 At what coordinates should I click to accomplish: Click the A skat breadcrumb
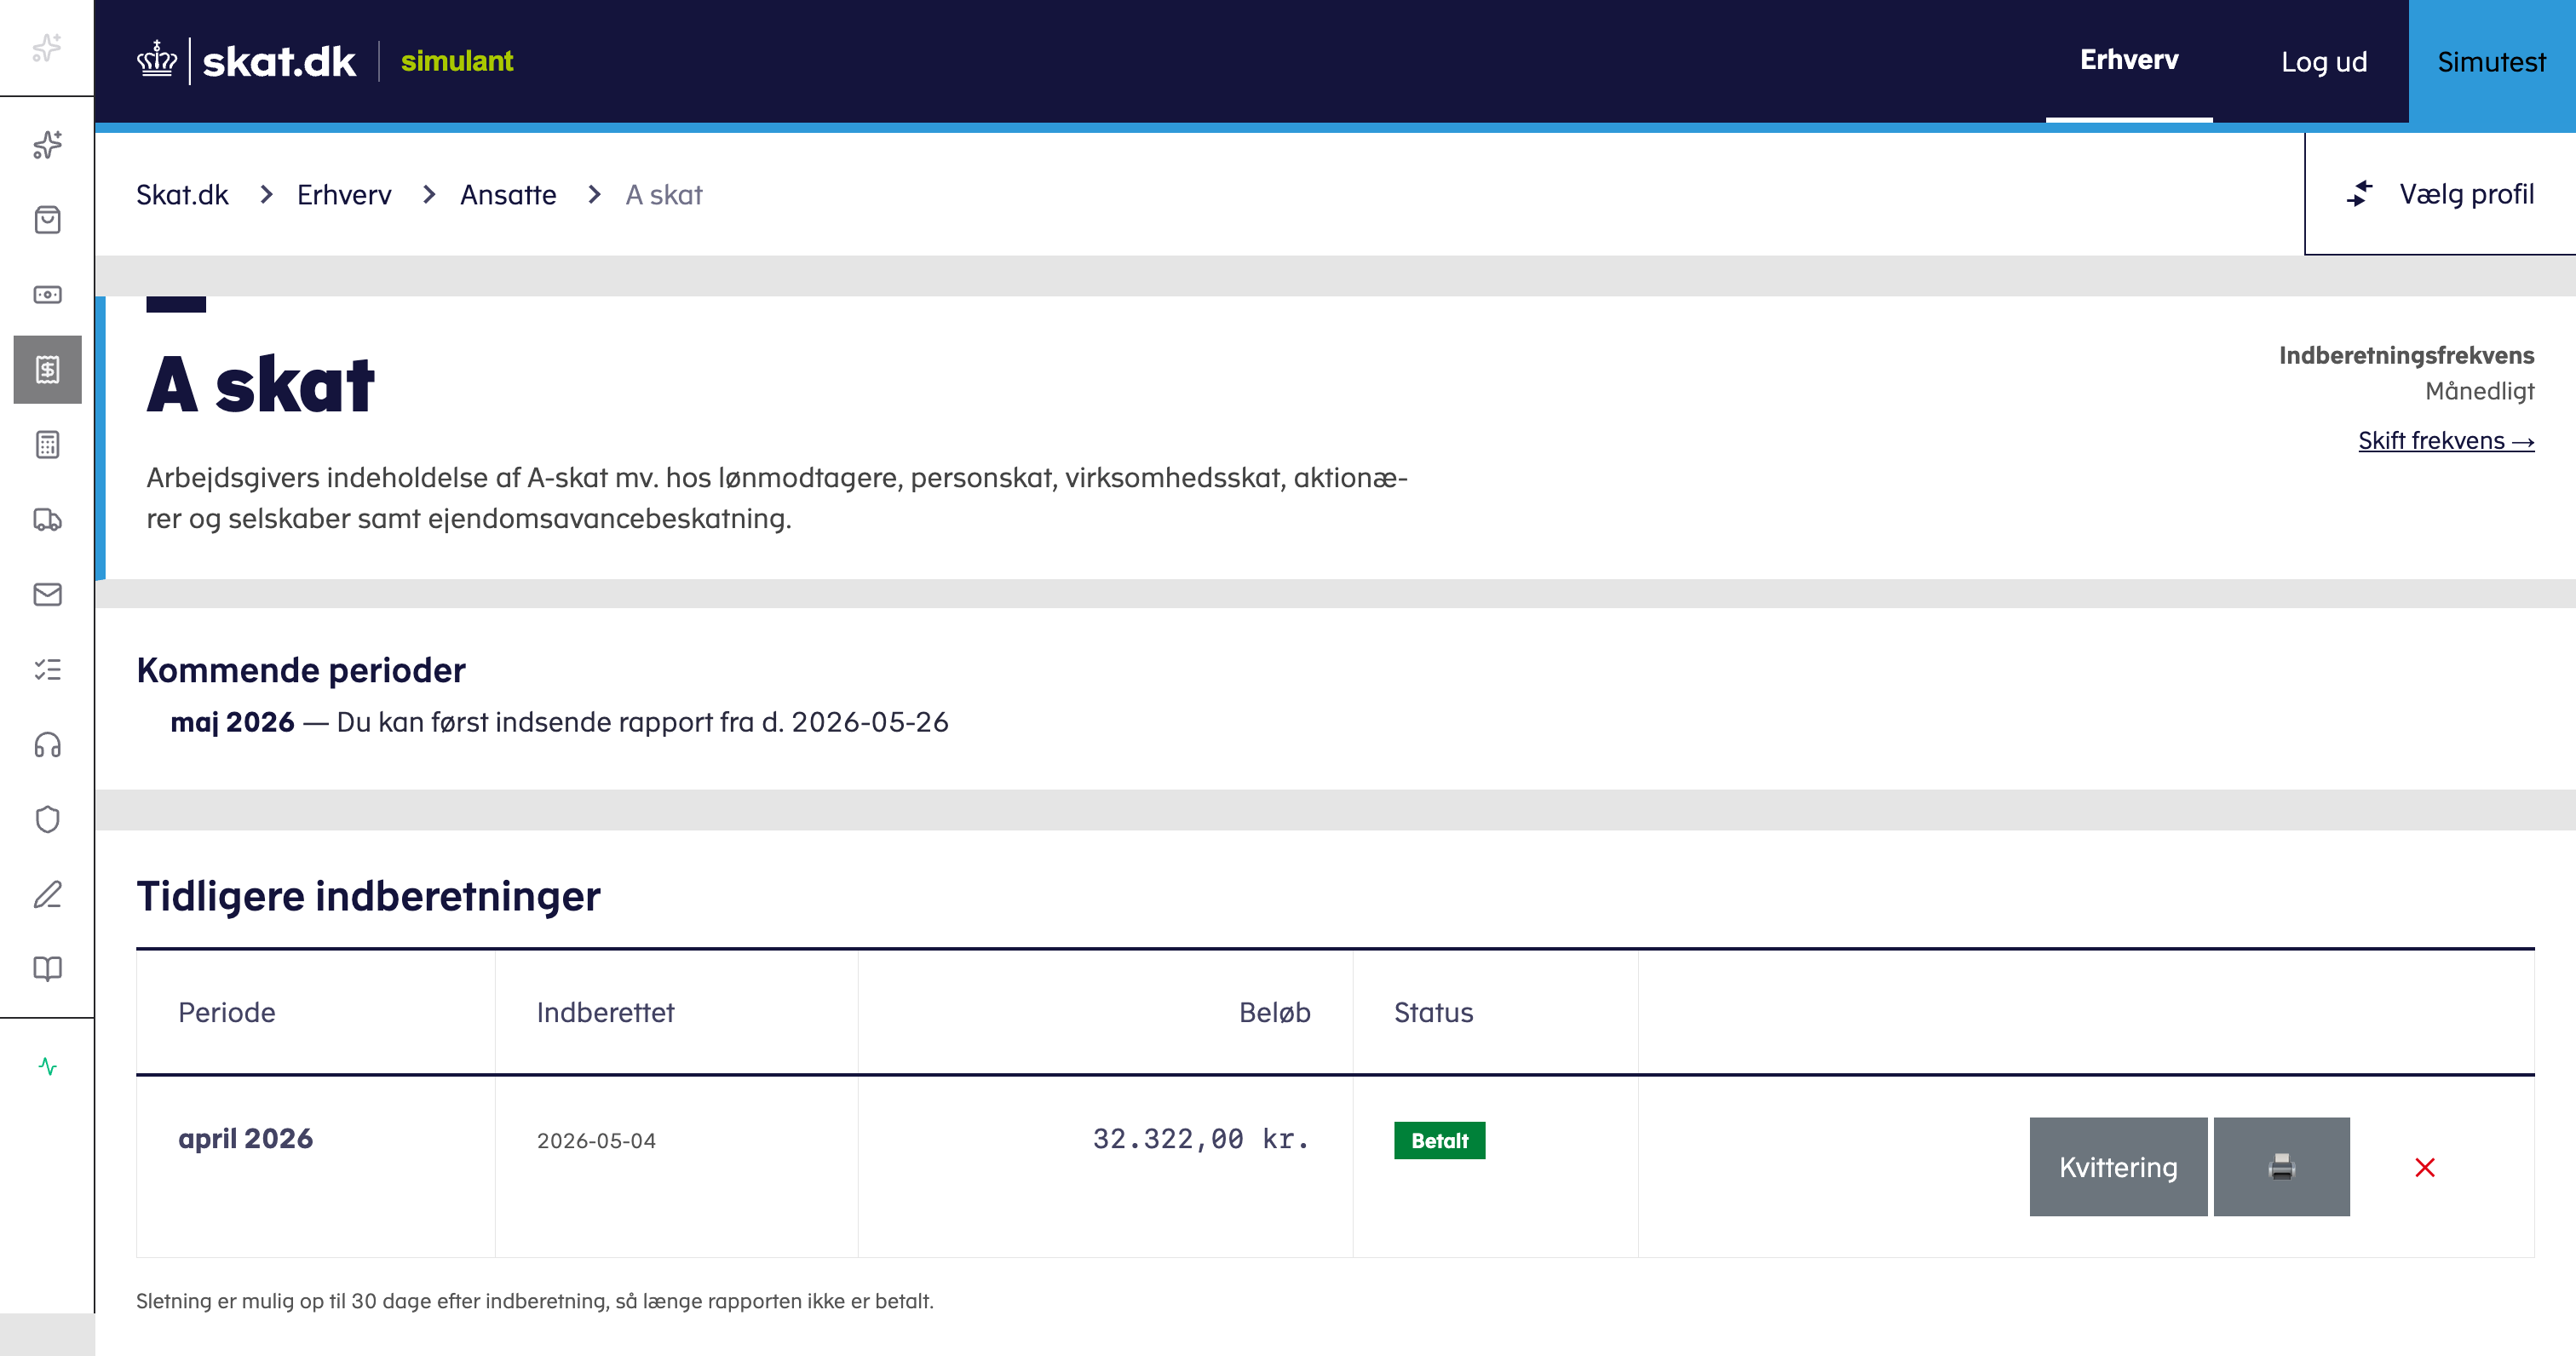[664, 194]
